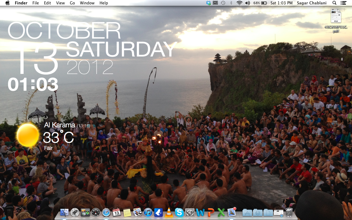Open Finder from the dock
The width and height of the screenshot is (352, 220).
(64, 212)
